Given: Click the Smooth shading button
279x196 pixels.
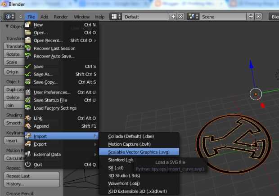Looking at the screenshot, I should (14, 123).
